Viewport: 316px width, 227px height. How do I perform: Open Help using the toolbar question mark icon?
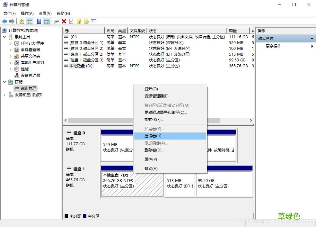(x=39, y=21)
